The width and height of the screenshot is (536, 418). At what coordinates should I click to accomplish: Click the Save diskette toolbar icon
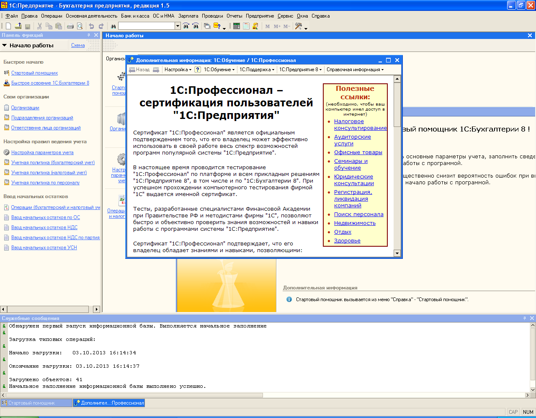tap(28, 26)
